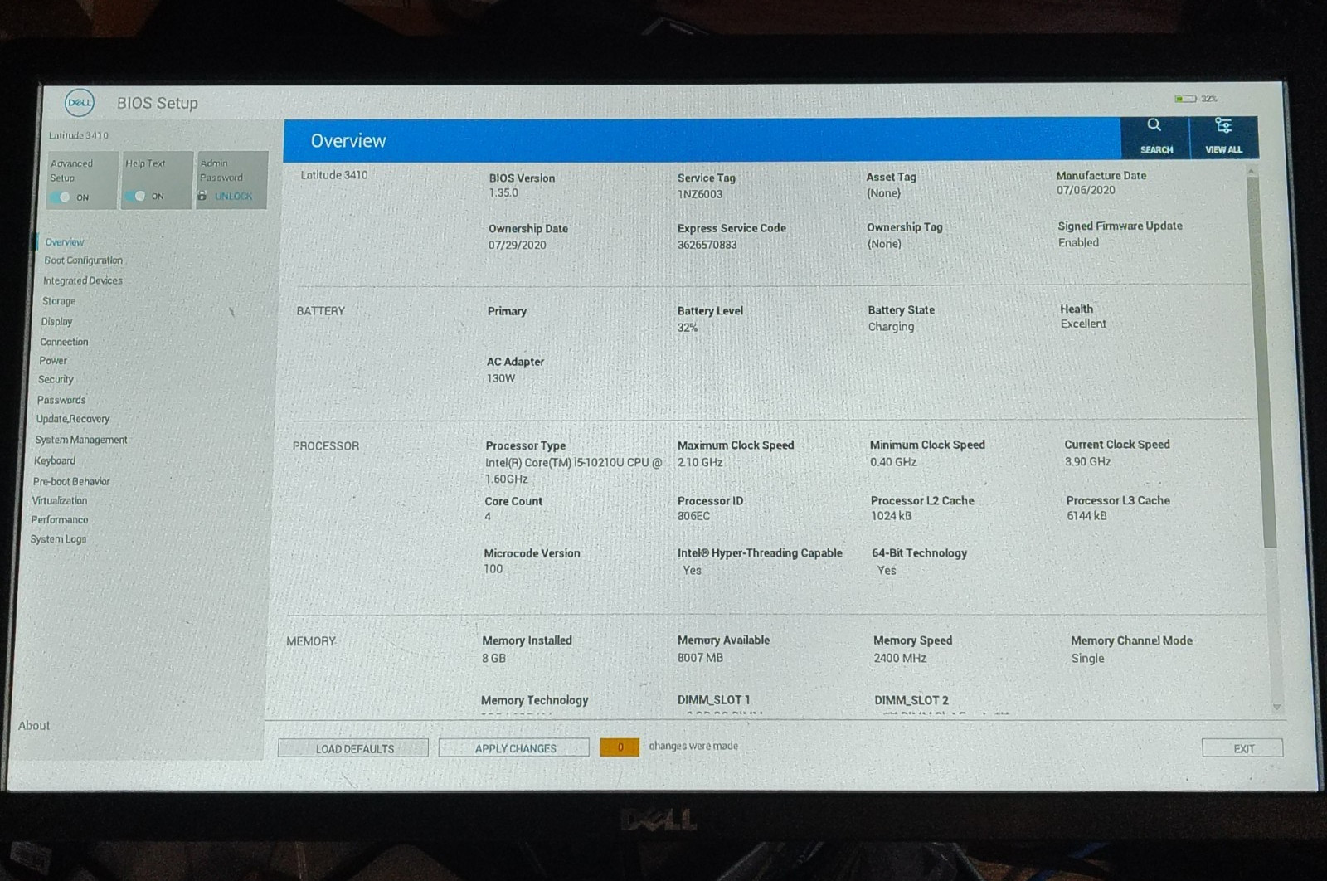Open Performance section

tap(60, 519)
